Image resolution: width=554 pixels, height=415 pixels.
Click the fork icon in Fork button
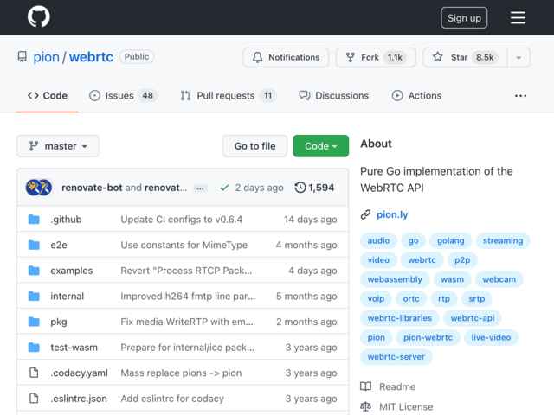[x=350, y=57]
